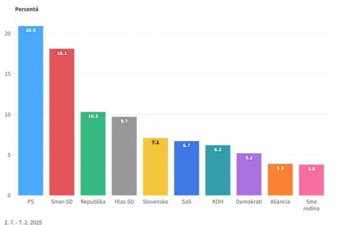The height and width of the screenshot is (225, 338).
Task: Select the teal KDH bar
Action: pos(217,171)
